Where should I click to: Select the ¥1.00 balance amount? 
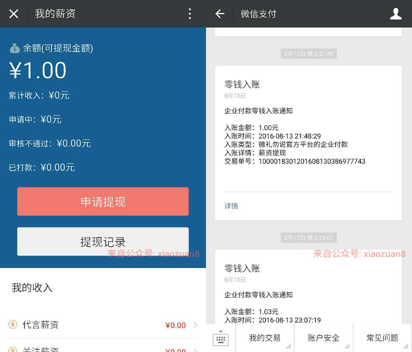click(38, 70)
